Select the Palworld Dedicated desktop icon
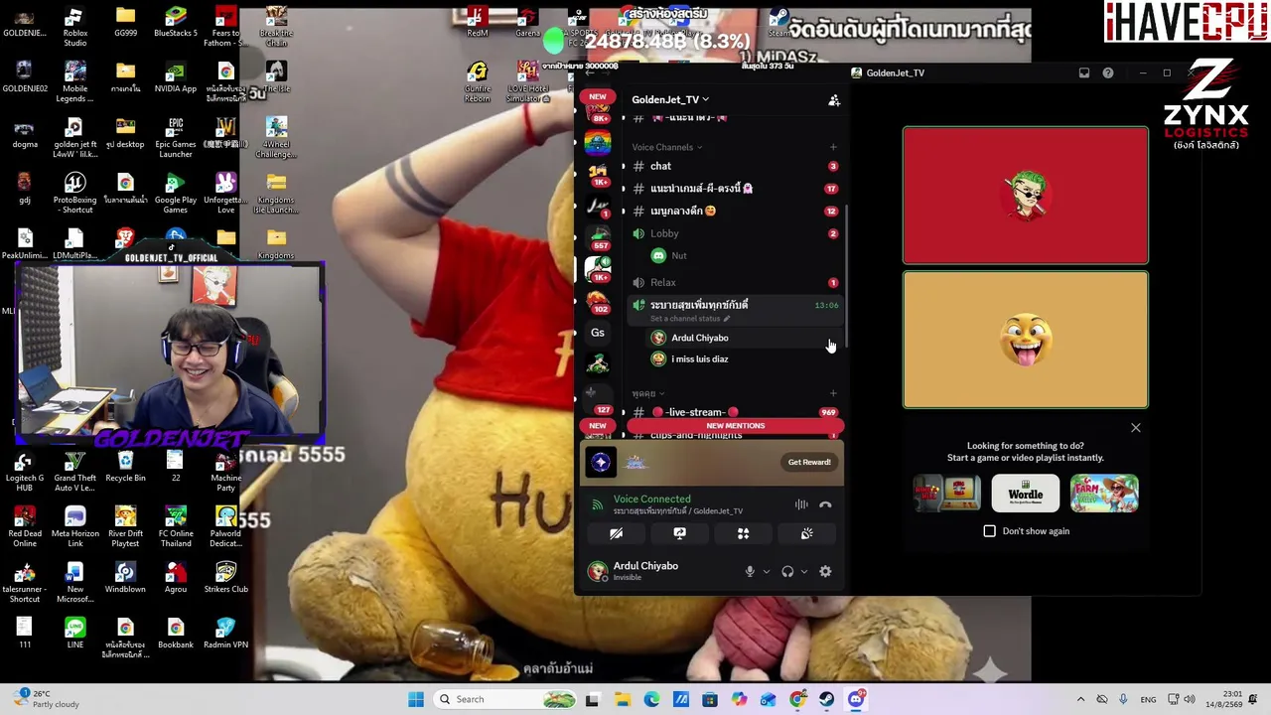Viewport: 1271px width, 715px height. point(225,525)
